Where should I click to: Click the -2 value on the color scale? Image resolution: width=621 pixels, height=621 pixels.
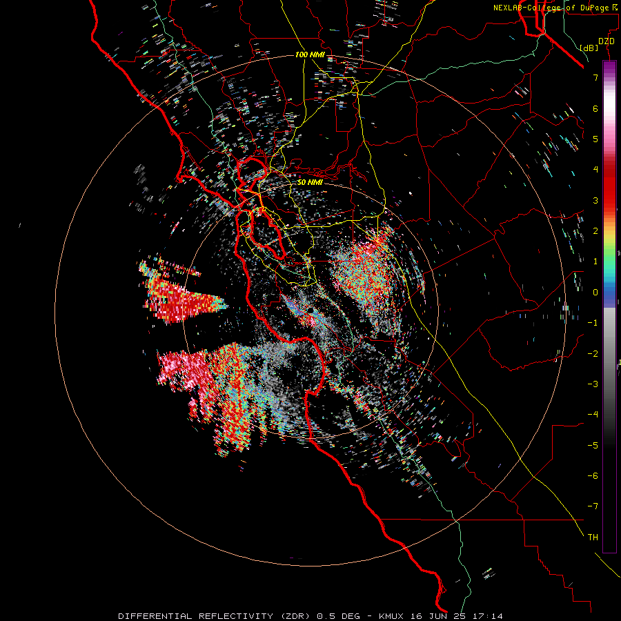[x=593, y=354]
